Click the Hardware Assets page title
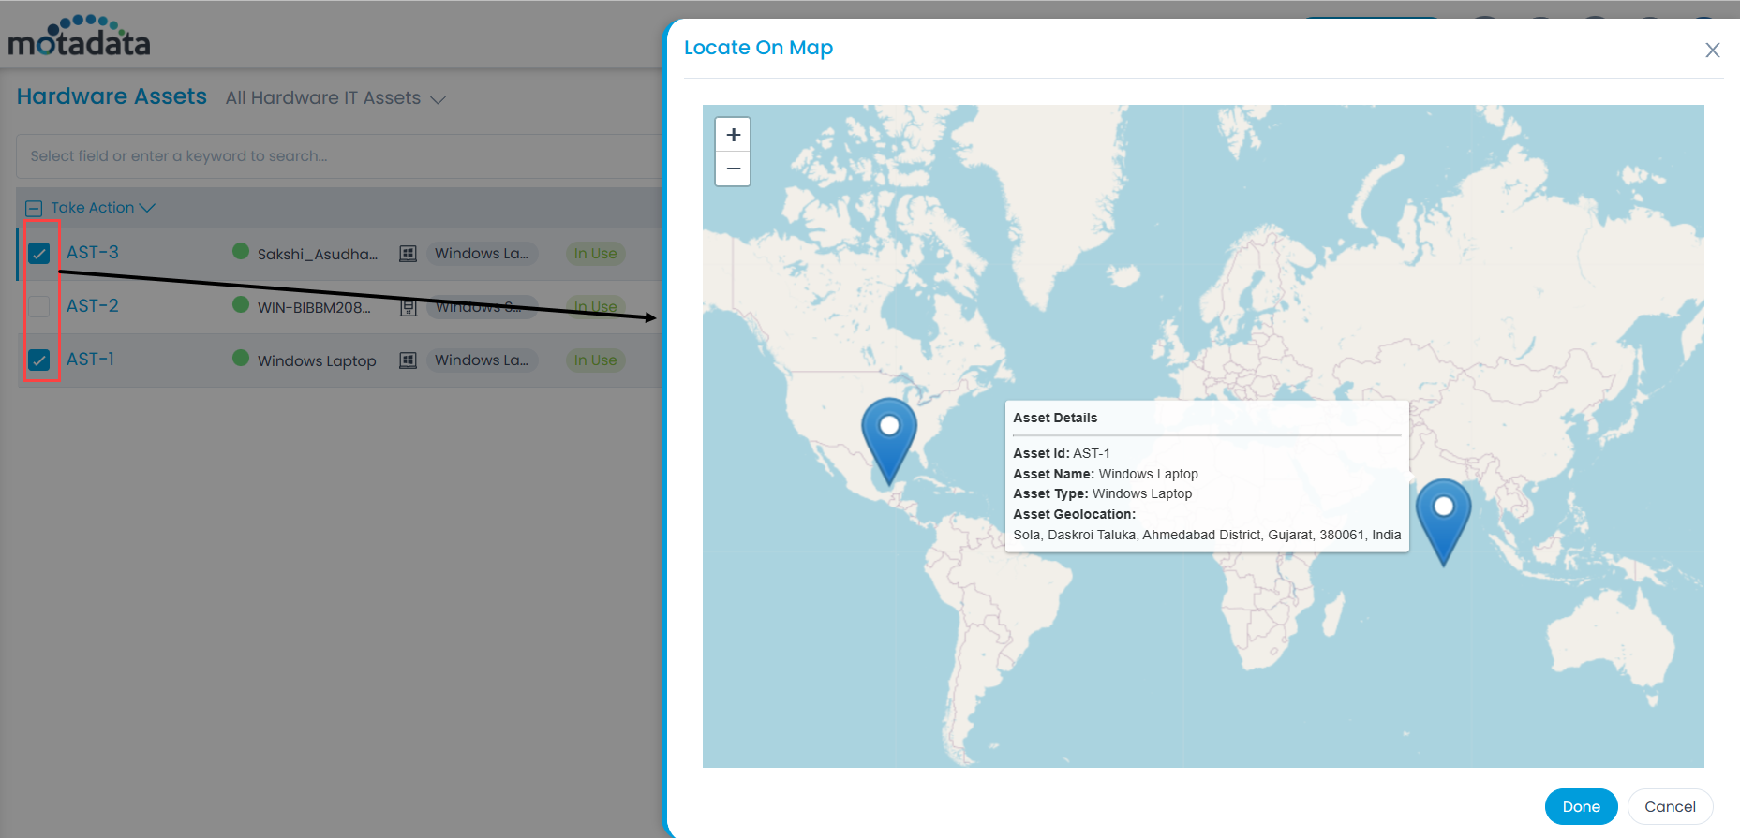The height and width of the screenshot is (838, 1740). [112, 96]
